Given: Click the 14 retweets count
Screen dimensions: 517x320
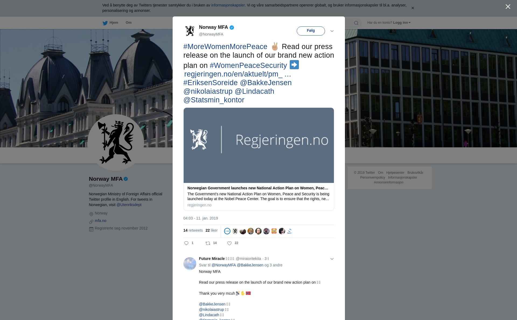Looking at the screenshot, I should click(x=193, y=230).
